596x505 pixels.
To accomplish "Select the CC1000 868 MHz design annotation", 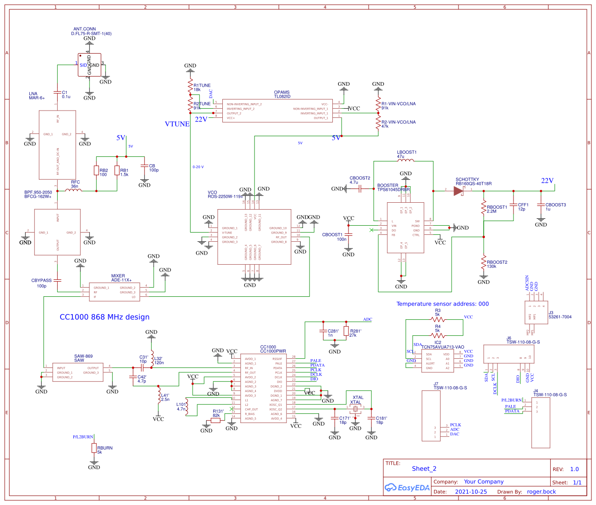I will pos(104,317).
